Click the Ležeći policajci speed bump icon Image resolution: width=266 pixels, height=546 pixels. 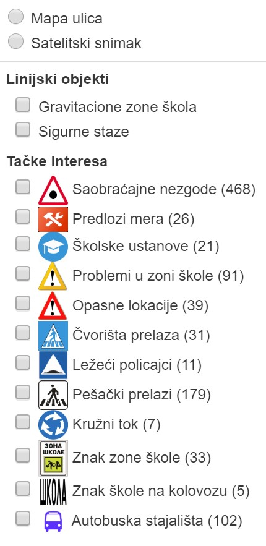(53, 365)
